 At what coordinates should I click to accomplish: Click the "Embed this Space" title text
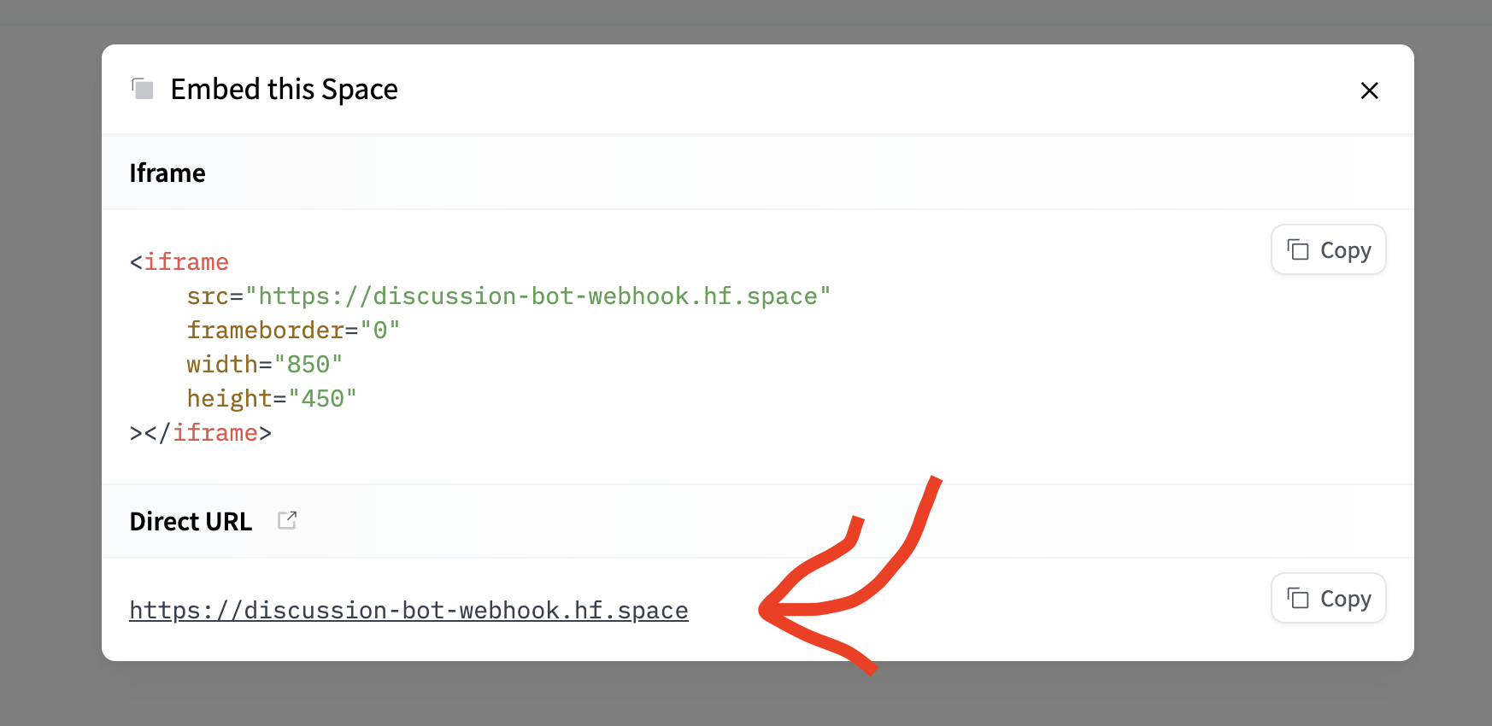pos(284,89)
